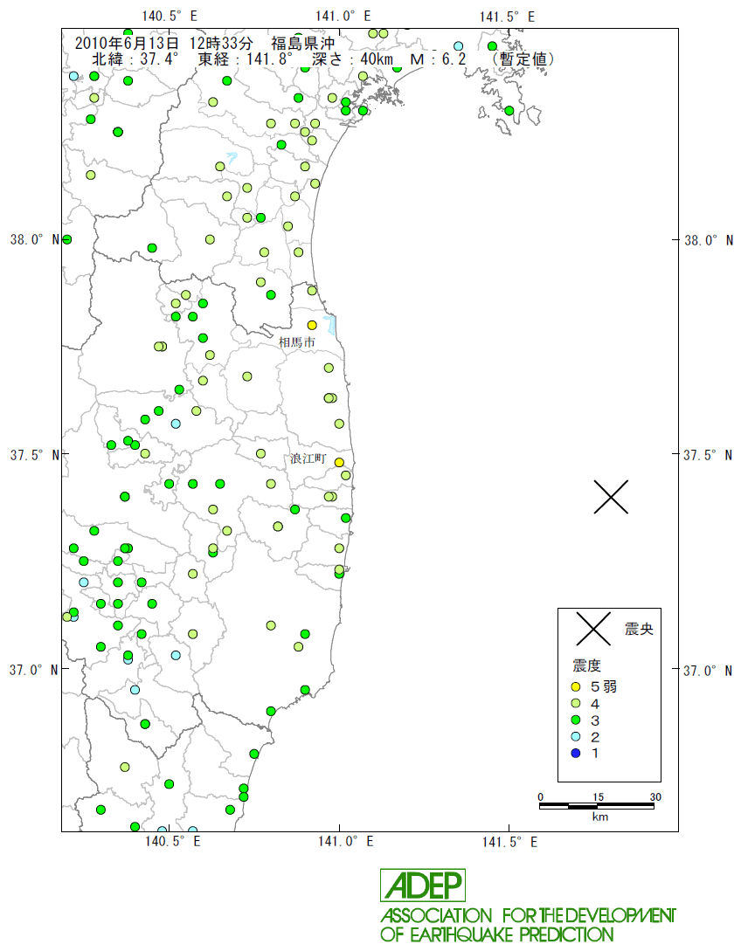This screenshot has width=741, height=951.
Task: Click the 震央 legend label
Action: click(x=639, y=629)
